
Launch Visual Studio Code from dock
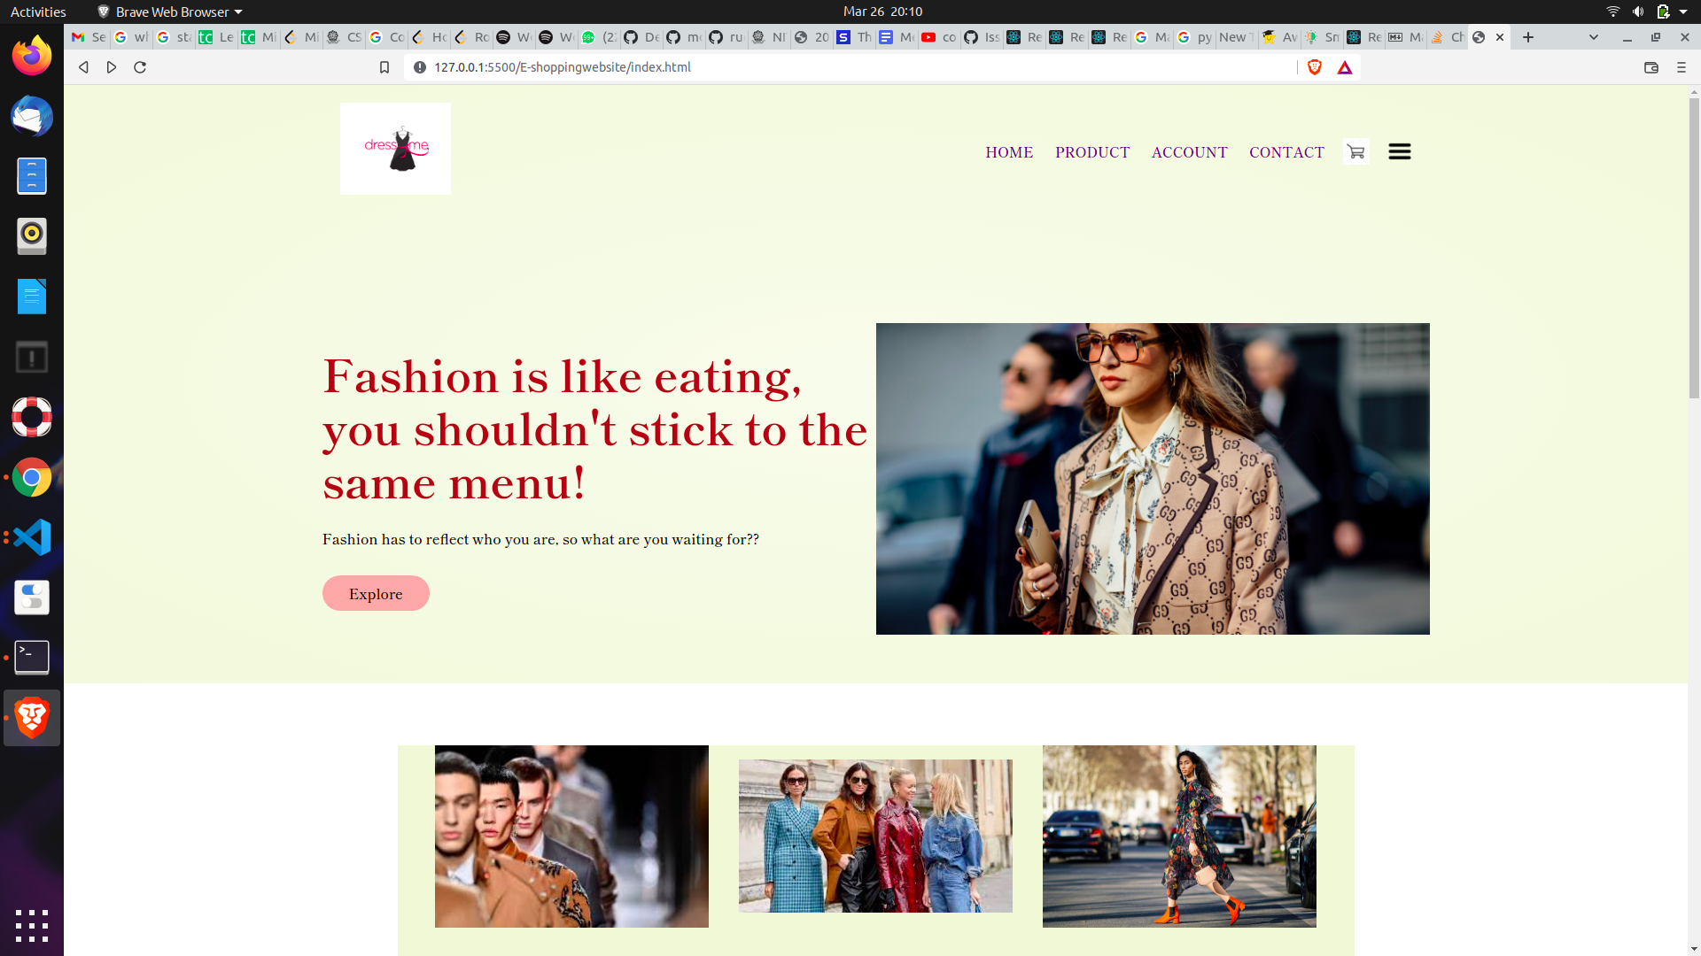coord(32,537)
